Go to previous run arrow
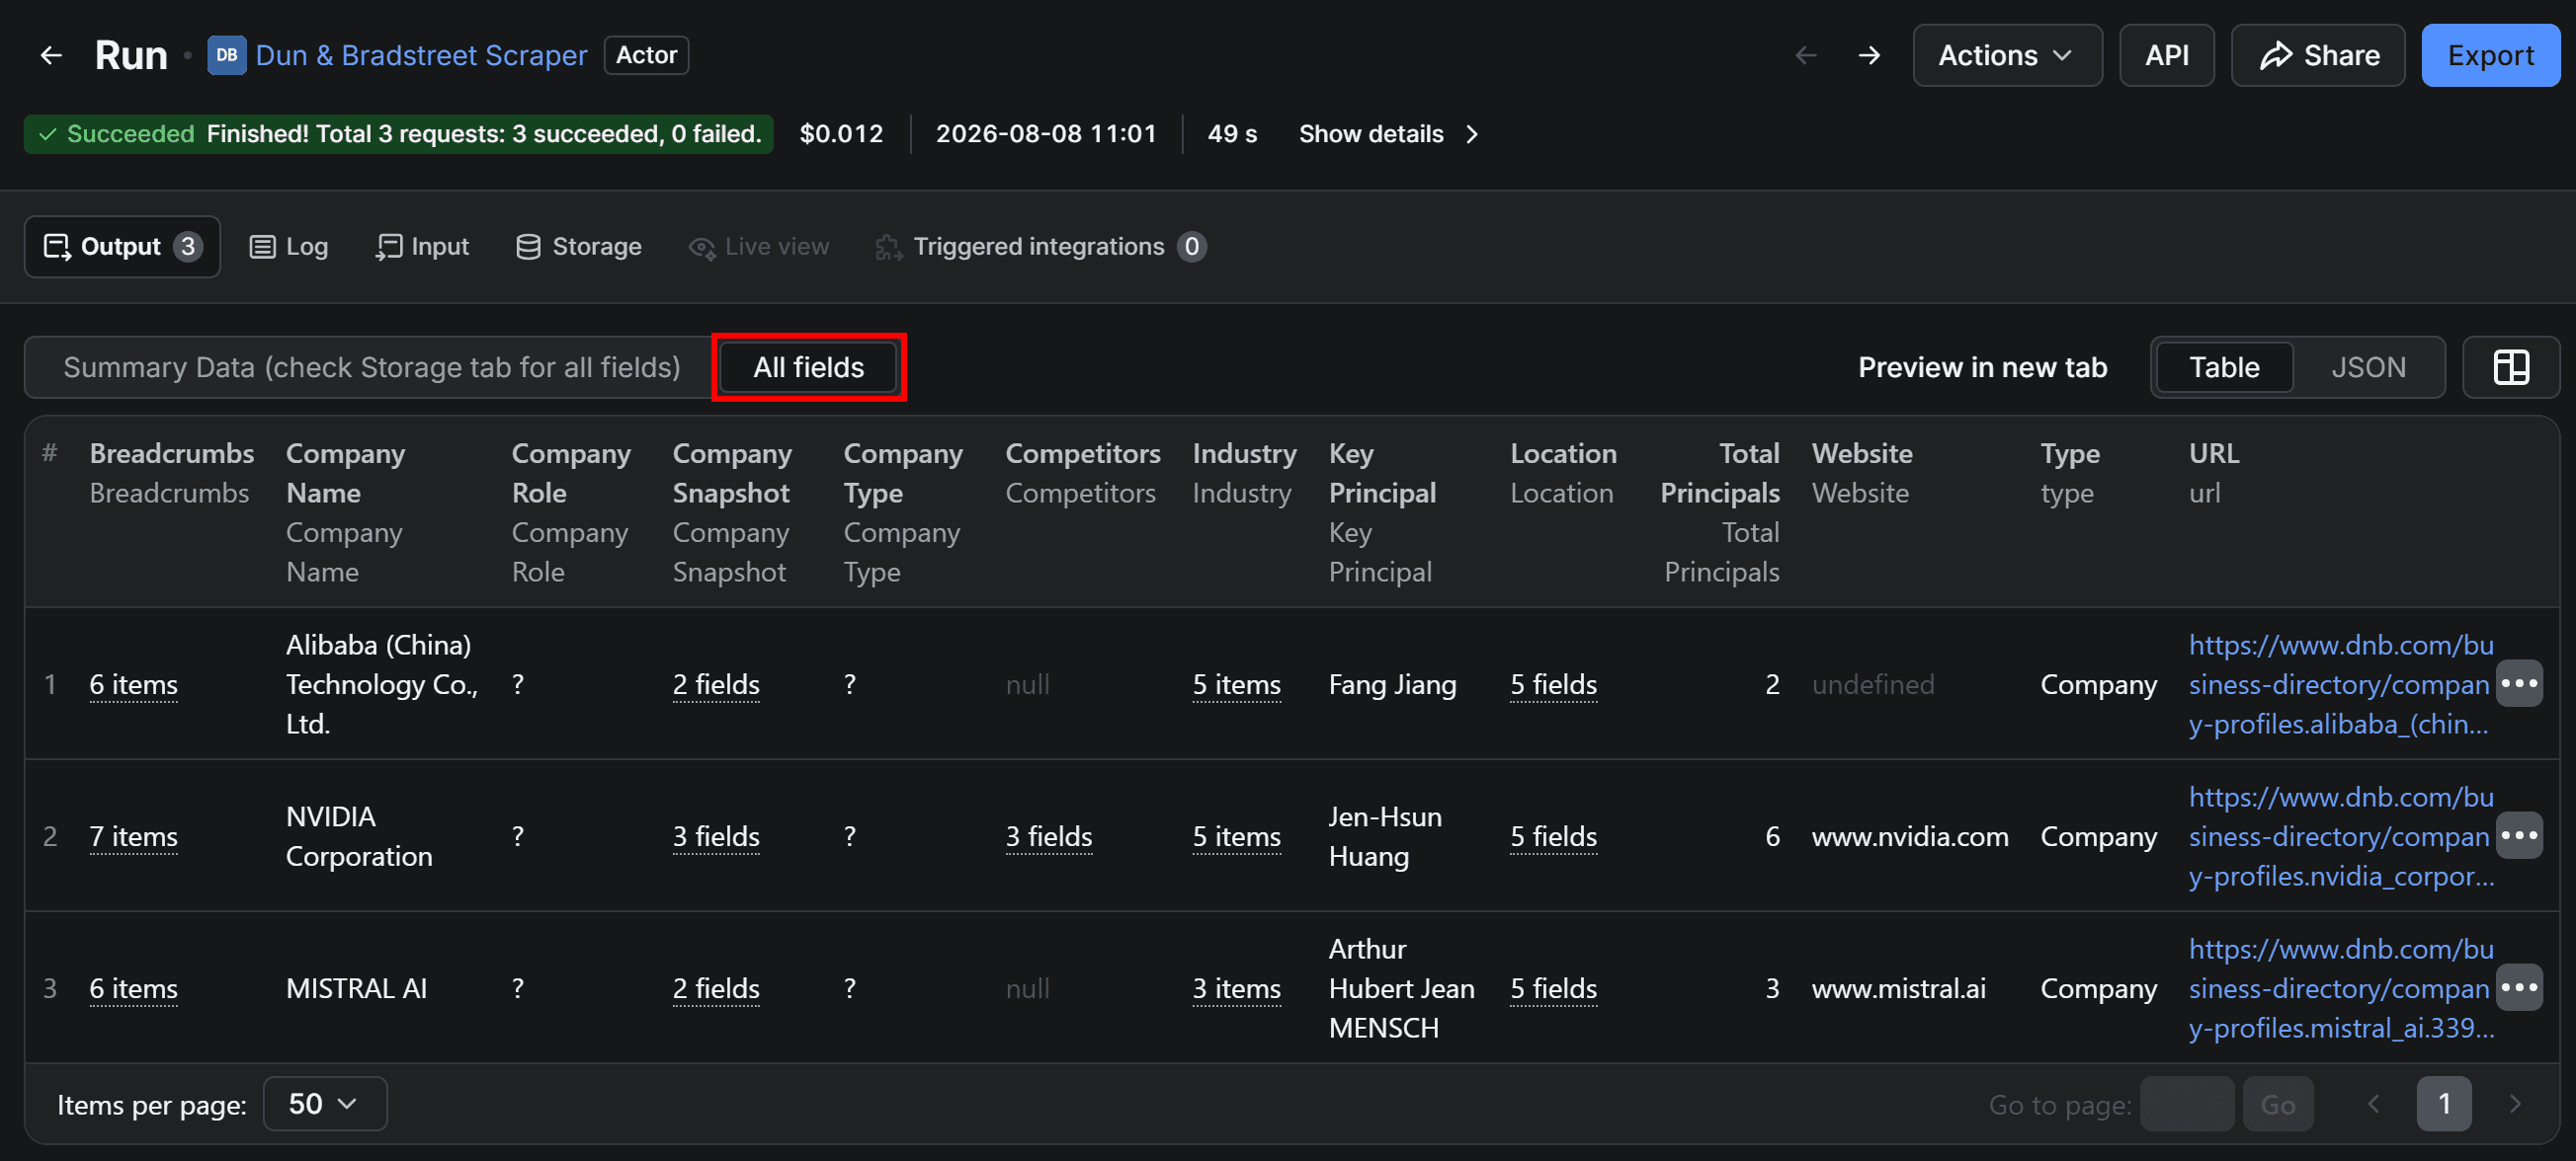This screenshot has width=2576, height=1161. (x=1806, y=56)
